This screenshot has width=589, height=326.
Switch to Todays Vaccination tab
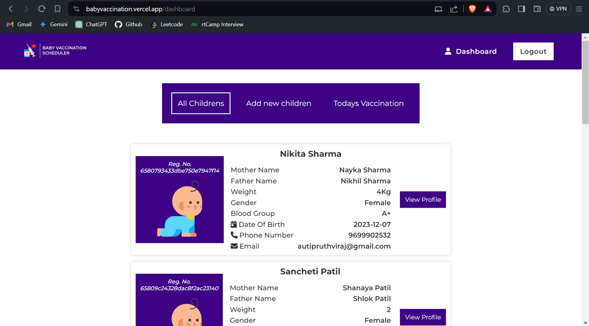(x=369, y=103)
